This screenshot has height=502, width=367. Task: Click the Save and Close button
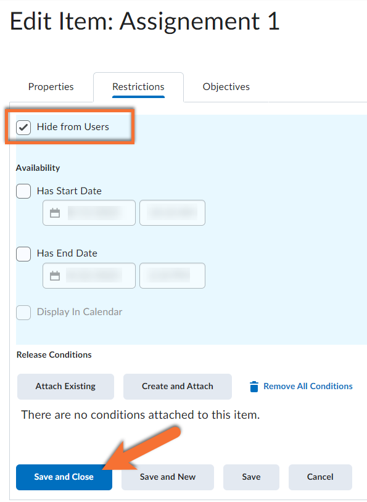coord(64,477)
